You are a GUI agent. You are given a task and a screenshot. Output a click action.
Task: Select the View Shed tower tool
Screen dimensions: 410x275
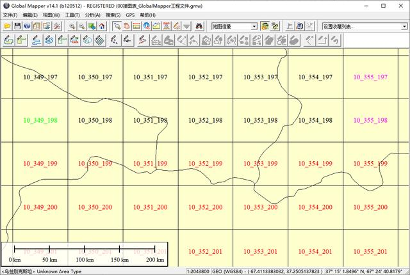(x=167, y=26)
